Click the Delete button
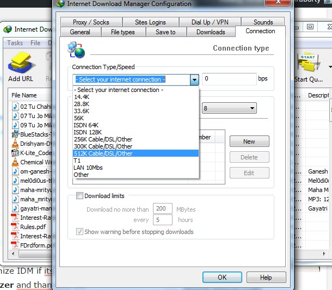 tap(249, 157)
